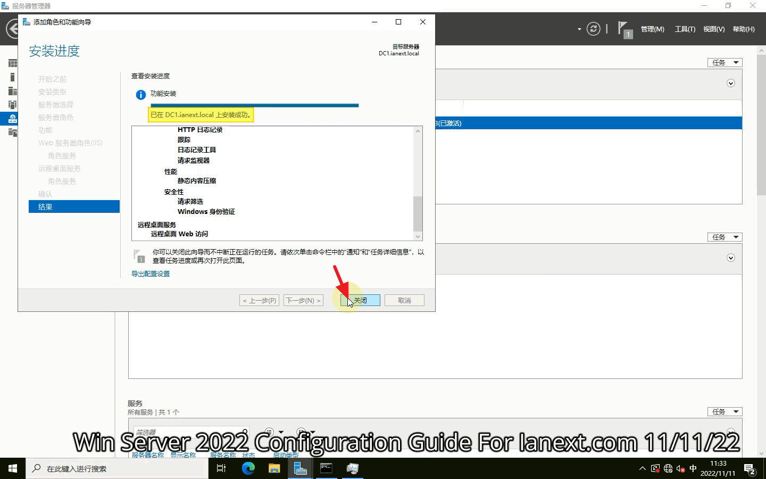Maximize the wizard window
The image size is (766, 479).
click(398, 22)
